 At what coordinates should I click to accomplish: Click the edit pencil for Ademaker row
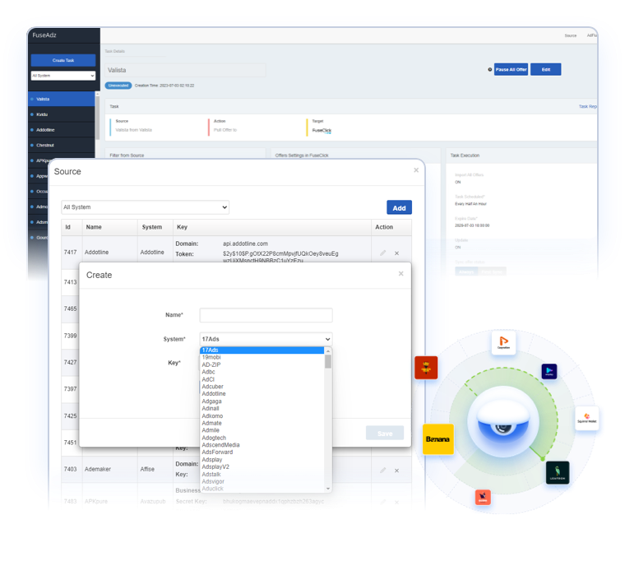pyautogui.click(x=382, y=471)
